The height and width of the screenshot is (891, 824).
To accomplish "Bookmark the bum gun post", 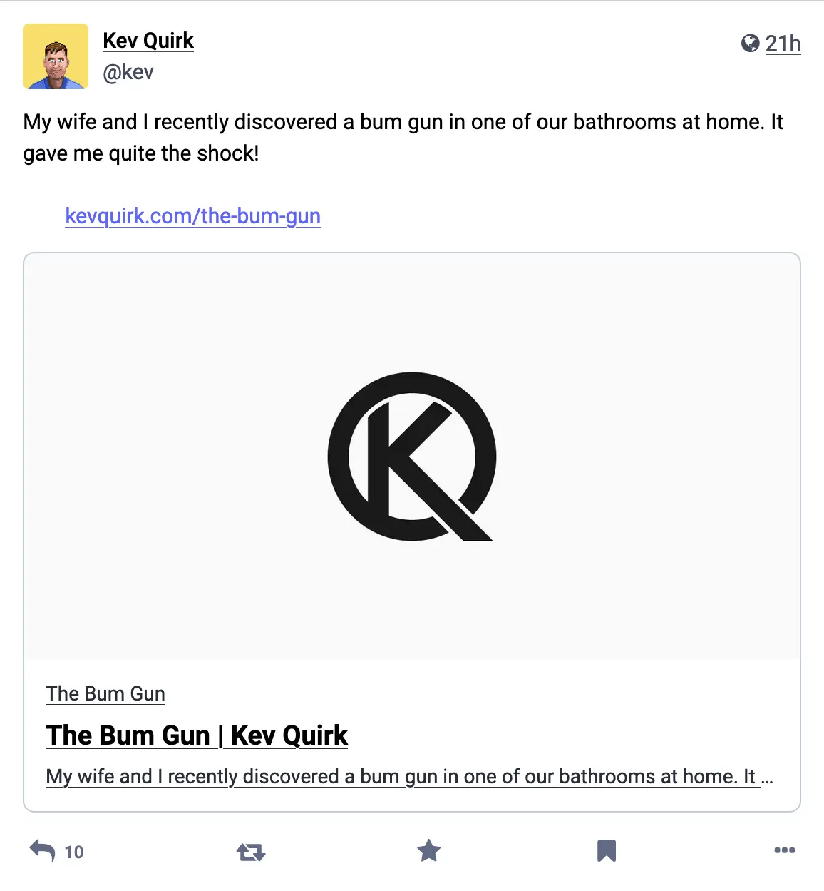I will (x=606, y=850).
